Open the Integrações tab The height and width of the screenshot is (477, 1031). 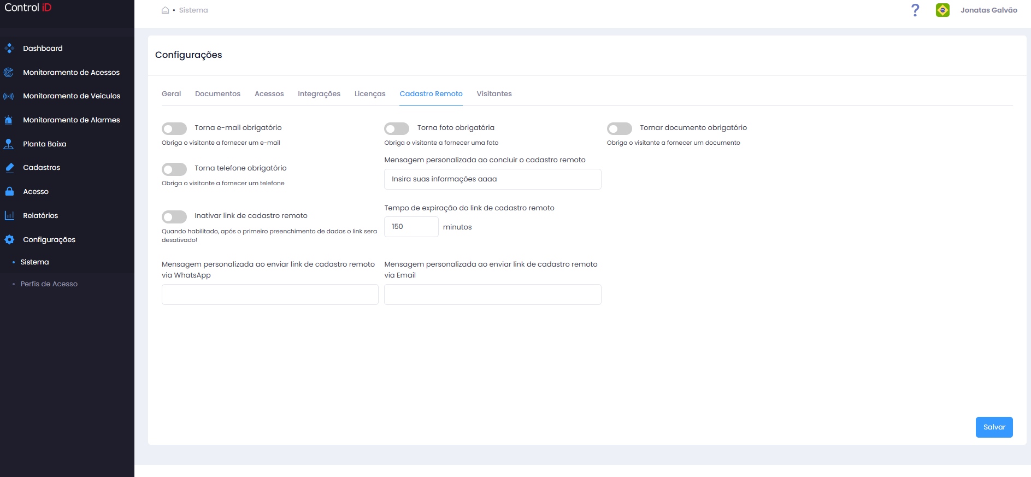point(319,94)
